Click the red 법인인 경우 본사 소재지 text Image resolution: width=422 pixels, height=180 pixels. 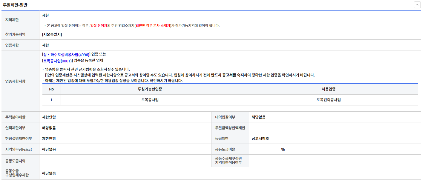(153, 26)
